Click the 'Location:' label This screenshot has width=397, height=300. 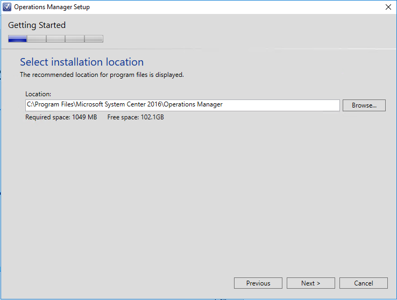pos(38,94)
